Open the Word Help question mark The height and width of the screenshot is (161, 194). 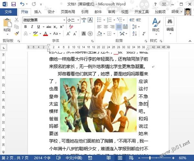(x=155, y=4)
